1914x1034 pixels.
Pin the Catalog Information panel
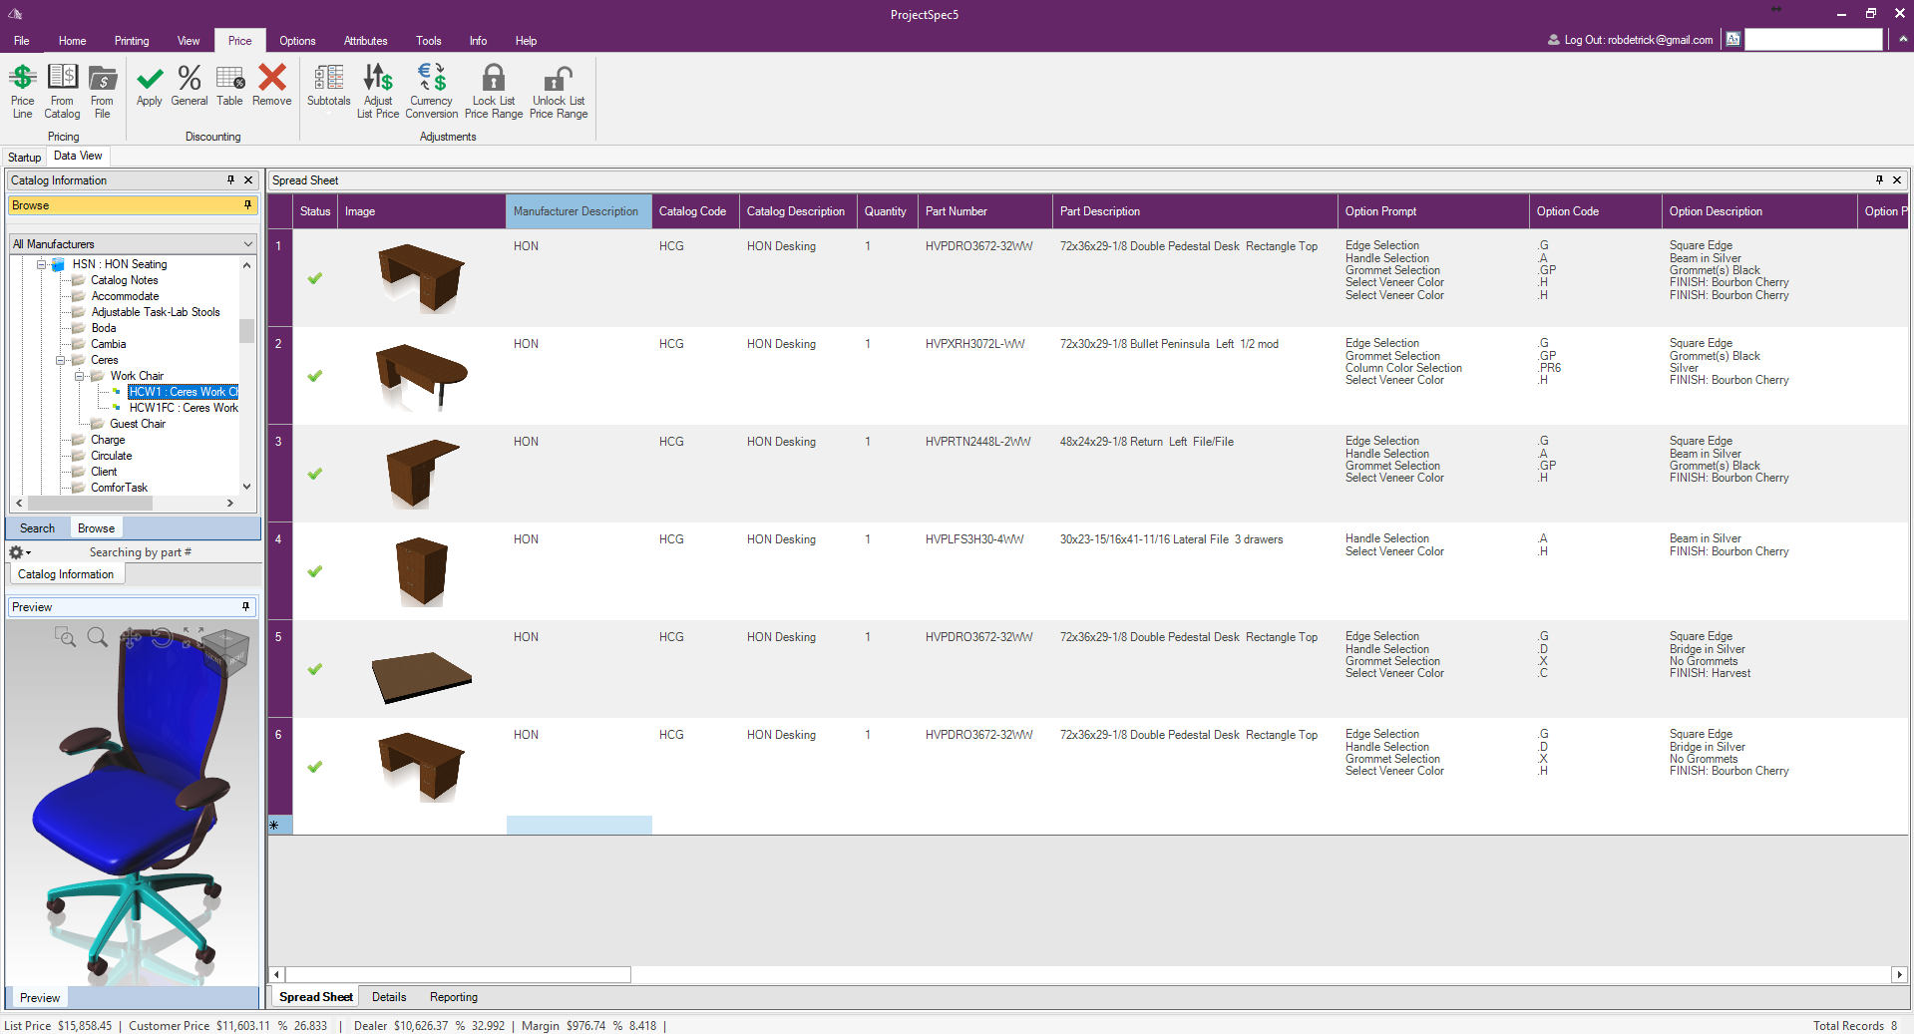[230, 180]
